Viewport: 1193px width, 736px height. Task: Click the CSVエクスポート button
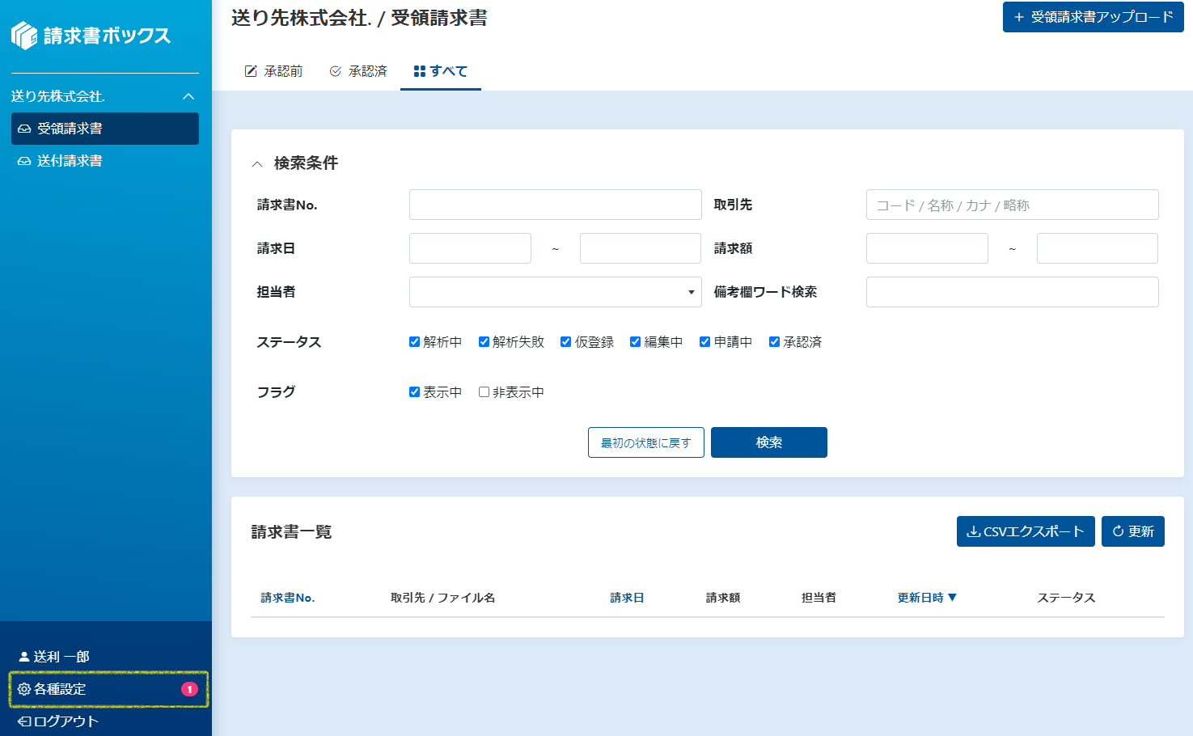(x=1026, y=531)
